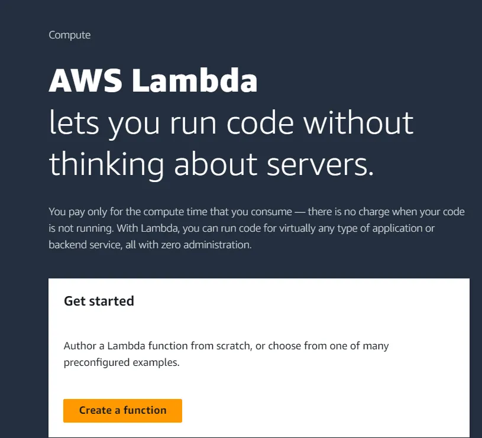Image resolution: width=482 pixels, height=438 pixels.
Task: Click the line "backend service, all with zero administration."
Action: pyautogui.click(x=150, y=245)
